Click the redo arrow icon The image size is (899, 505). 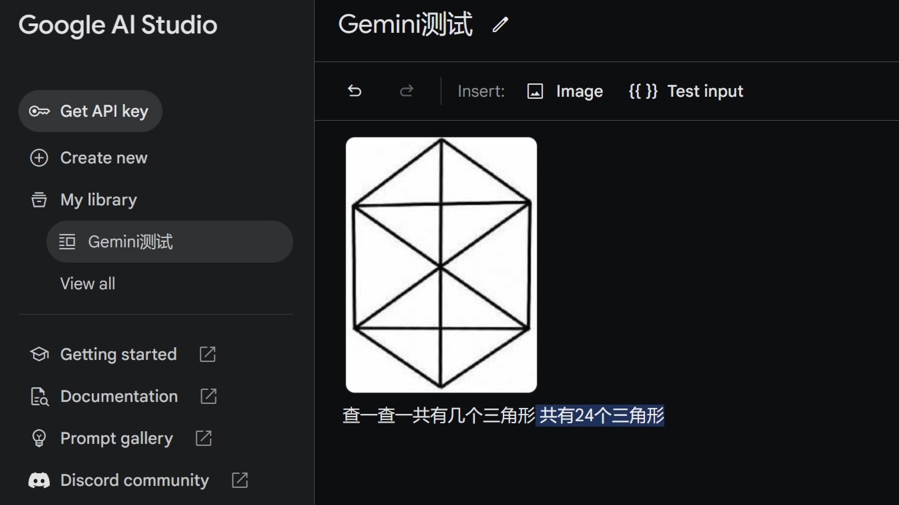(x=406, y=91)
